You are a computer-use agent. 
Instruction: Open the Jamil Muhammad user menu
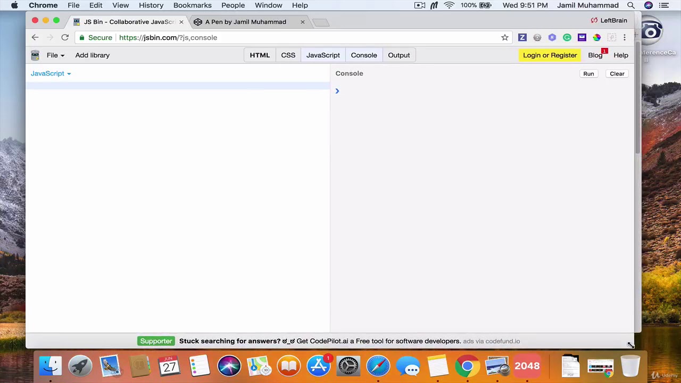pyautogui.click(x=587, y=5)
